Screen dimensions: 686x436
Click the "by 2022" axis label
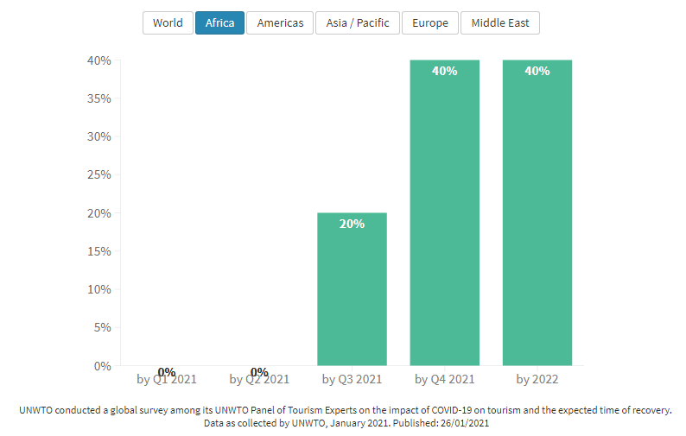point(537,379)
